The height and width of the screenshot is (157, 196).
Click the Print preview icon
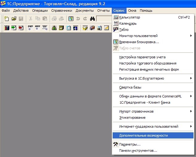point(61,19)
